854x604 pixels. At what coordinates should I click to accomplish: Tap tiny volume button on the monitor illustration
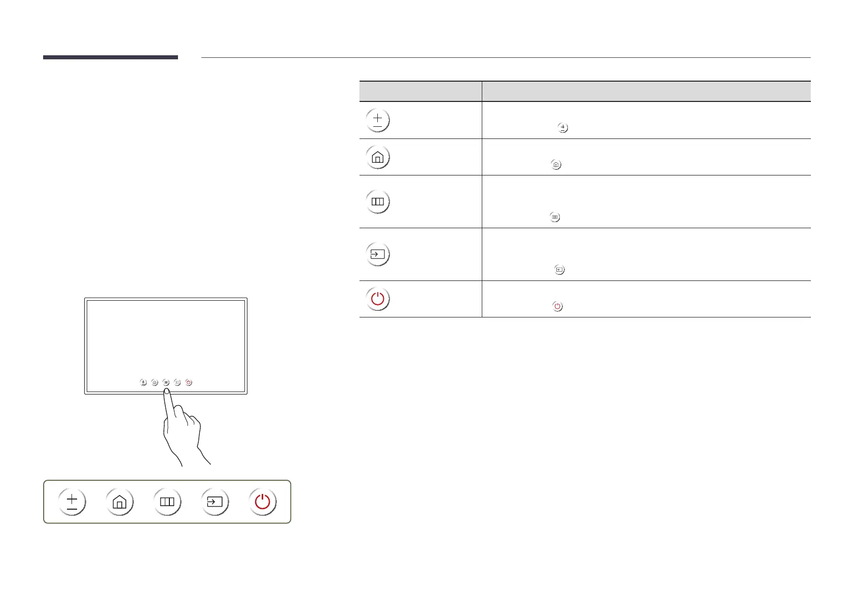[144, 382]
